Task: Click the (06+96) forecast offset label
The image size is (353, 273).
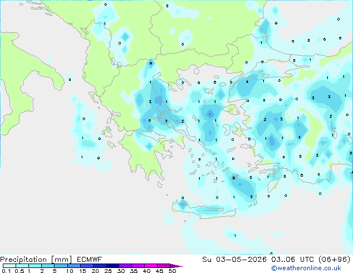Action: click(335, 260)
